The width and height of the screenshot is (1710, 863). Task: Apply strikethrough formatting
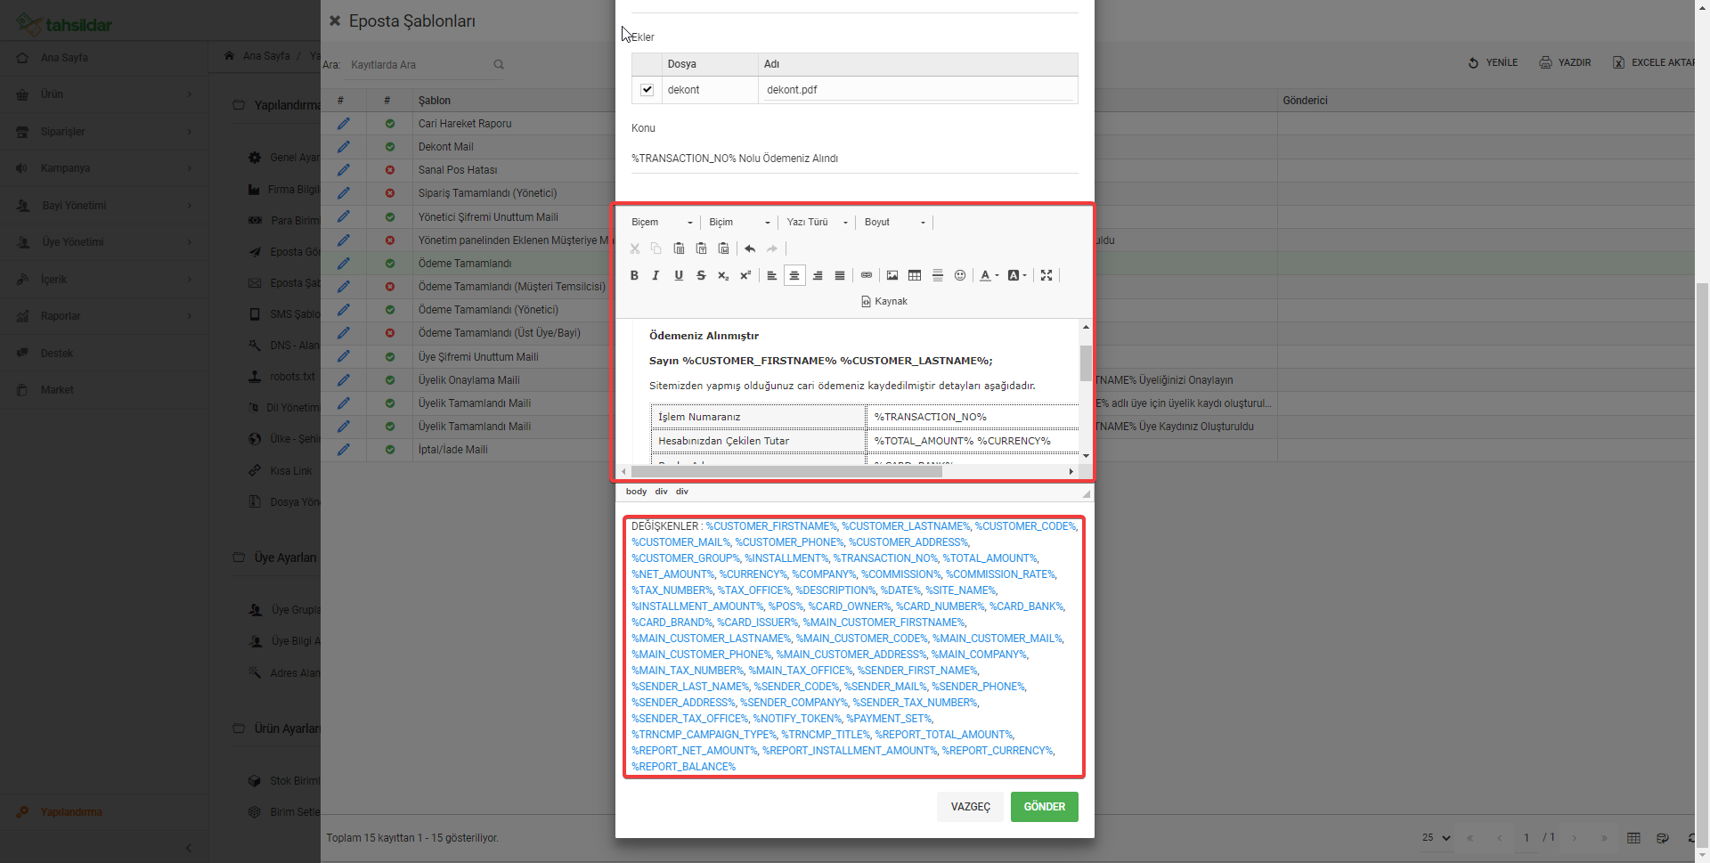701,275
